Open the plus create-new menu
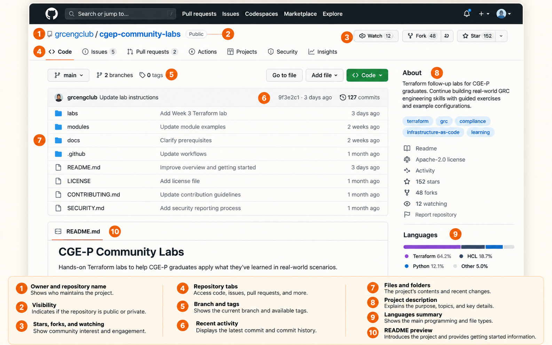This screenshot has width=552, height=345. 484,14
